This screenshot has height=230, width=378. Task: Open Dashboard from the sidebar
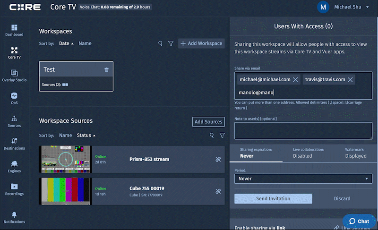click(x=14, y=30)
